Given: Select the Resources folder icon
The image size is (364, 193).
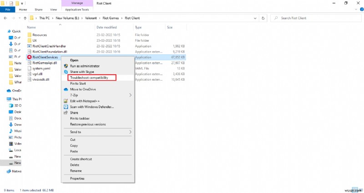Looking at the screenshot, I should click(29, 35).
